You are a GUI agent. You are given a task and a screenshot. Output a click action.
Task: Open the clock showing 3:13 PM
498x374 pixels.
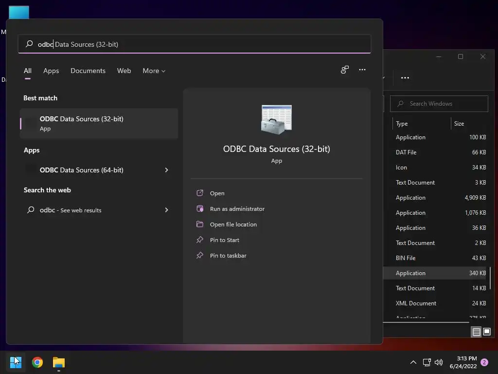[x=463, y=362]
